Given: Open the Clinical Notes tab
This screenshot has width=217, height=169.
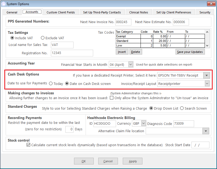Looking at the screenshot, I should [x=139, y=12].
